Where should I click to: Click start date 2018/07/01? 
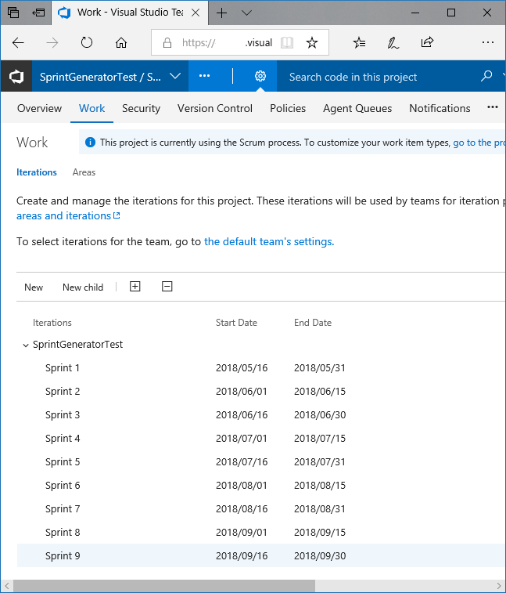(242, 438)
